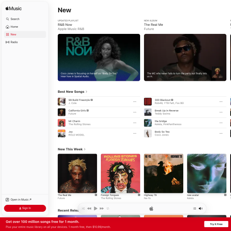The width and height of the screenshot is (231, 231).
Task: Click The Rolling Stones under Foreign Tongues
Action: coord(111,198)
